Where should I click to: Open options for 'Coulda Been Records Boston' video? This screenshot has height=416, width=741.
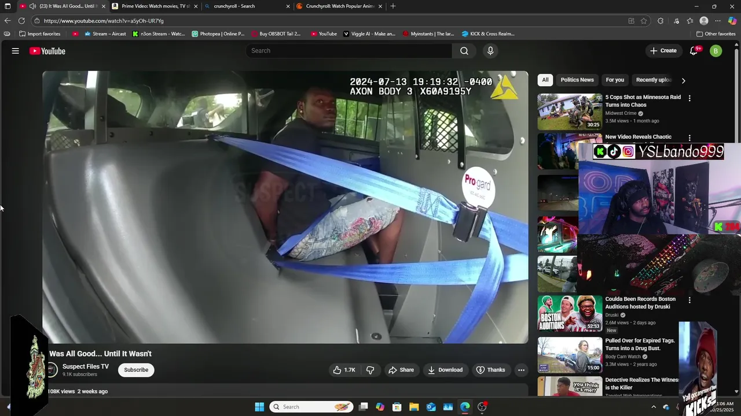(689, 300)
